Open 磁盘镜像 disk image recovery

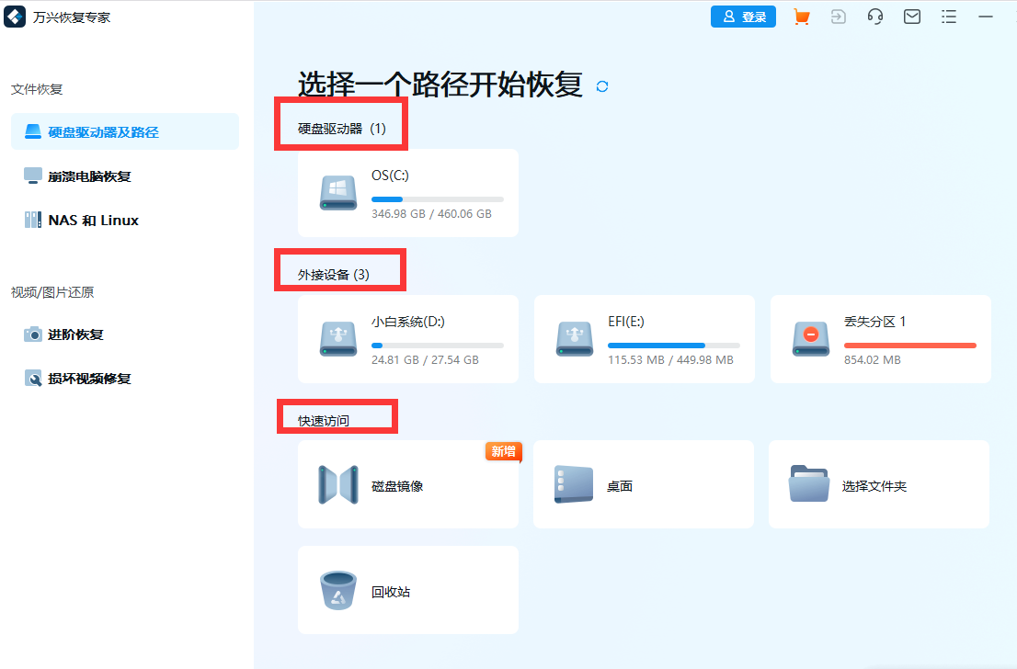pyautogui.click(x=407, y=484)
